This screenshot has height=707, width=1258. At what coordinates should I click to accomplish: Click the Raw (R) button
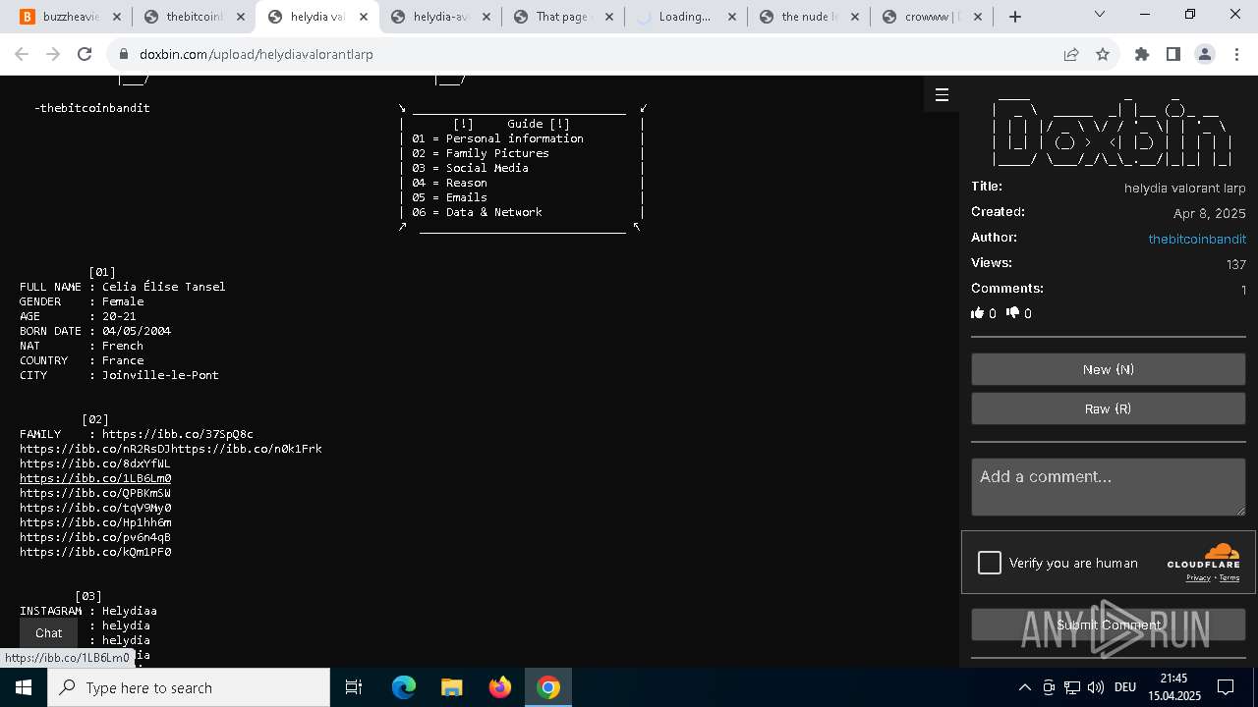coord(1109,408)
